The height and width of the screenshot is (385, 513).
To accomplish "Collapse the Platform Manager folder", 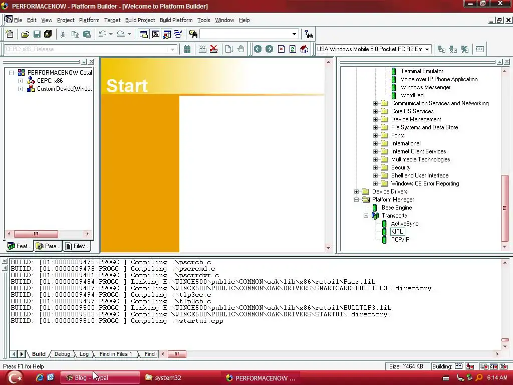I will point(356,200).
